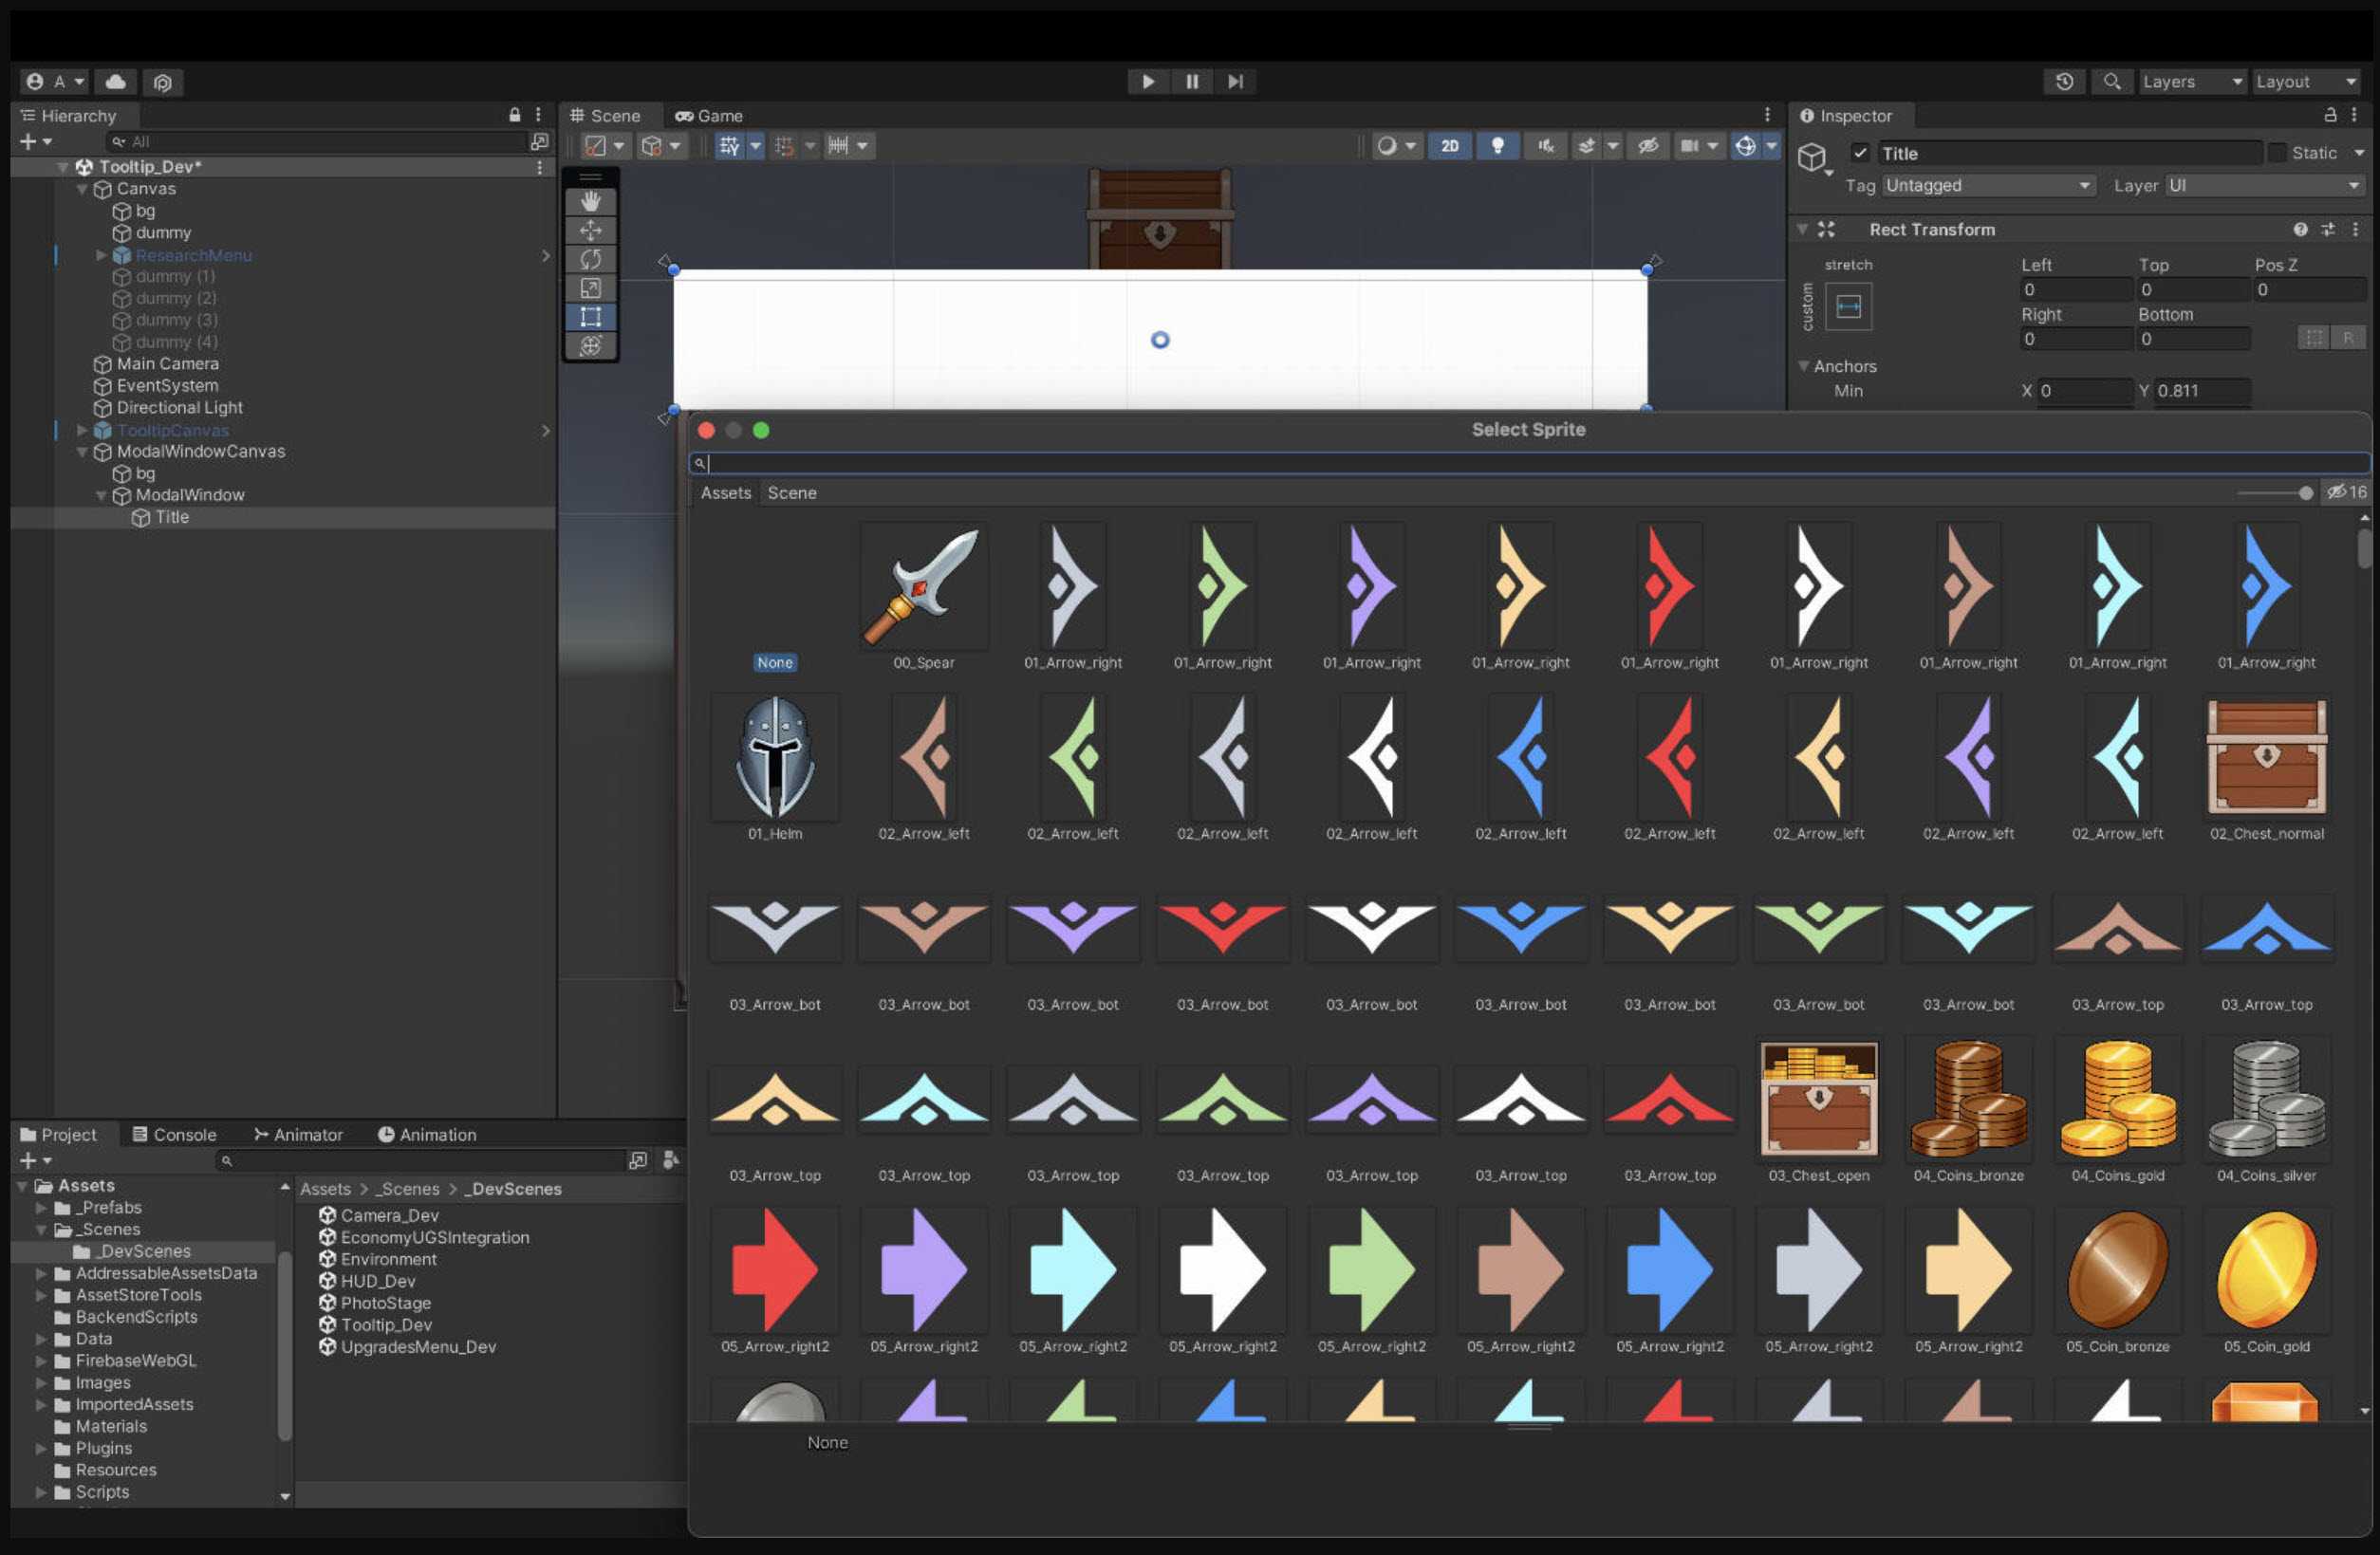This screenshot has width=2380, height=1555.
Task: Toggle Rect Transform raw edit mode R button
Action: click(x=2347, y=338)
